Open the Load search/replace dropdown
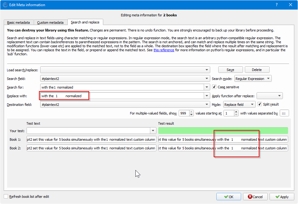Image resolution: width=298 pixels, height=204 pixels. (x=125, y=70)
